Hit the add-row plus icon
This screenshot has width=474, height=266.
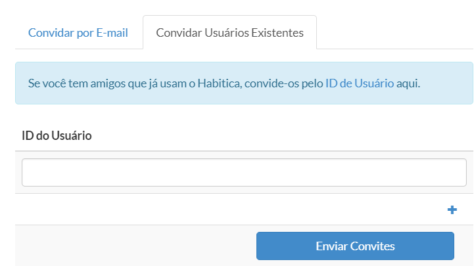pyautogui.click(x=452, y=210)
